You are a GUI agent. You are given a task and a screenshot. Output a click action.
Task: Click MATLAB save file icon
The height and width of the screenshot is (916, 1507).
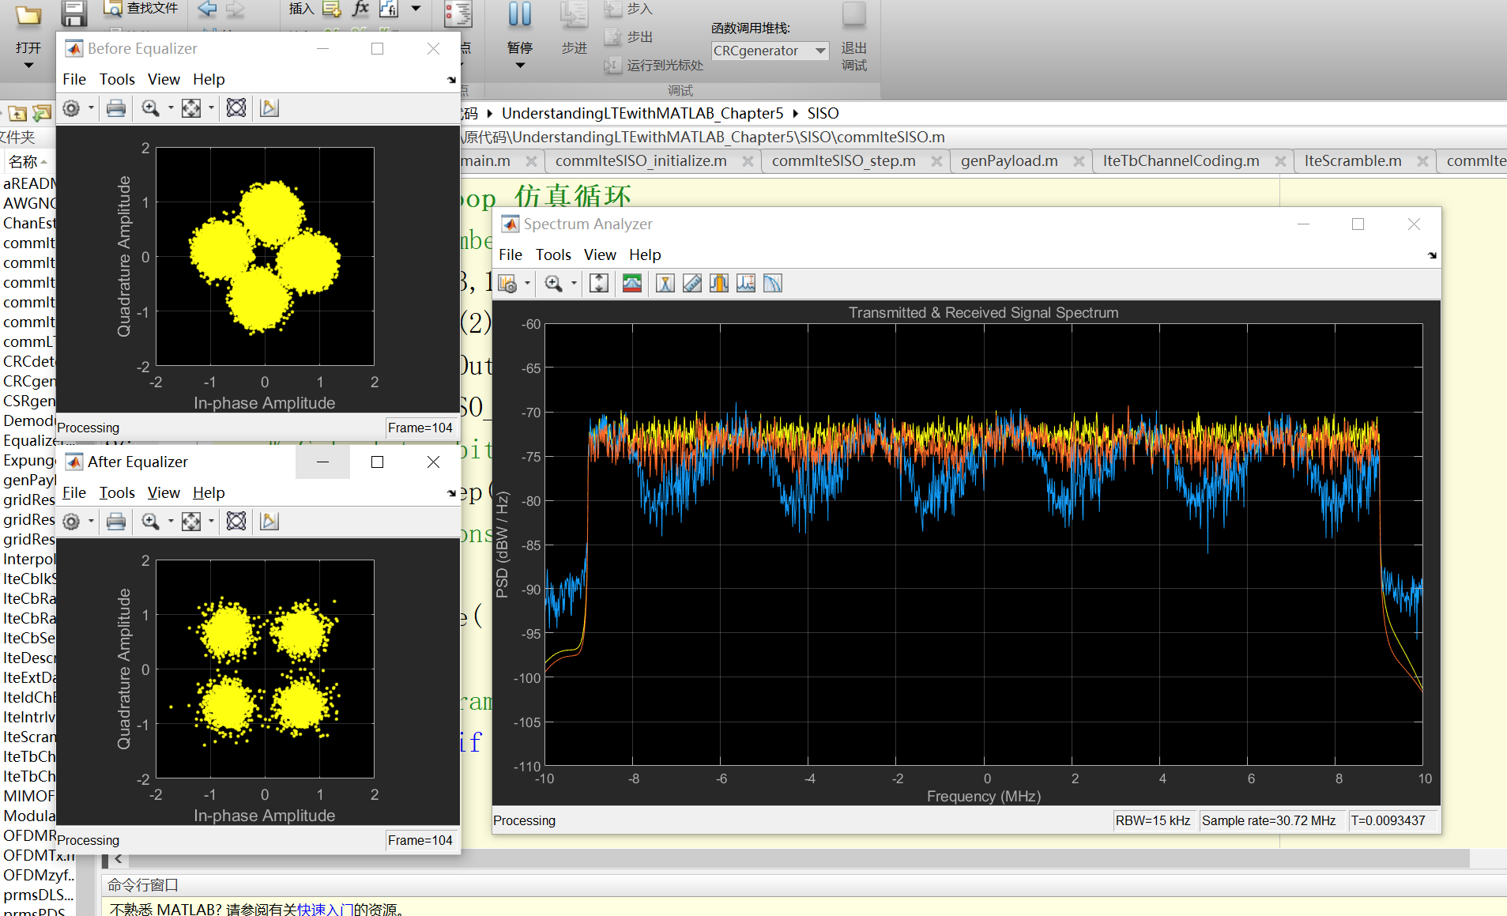point(74,13)
